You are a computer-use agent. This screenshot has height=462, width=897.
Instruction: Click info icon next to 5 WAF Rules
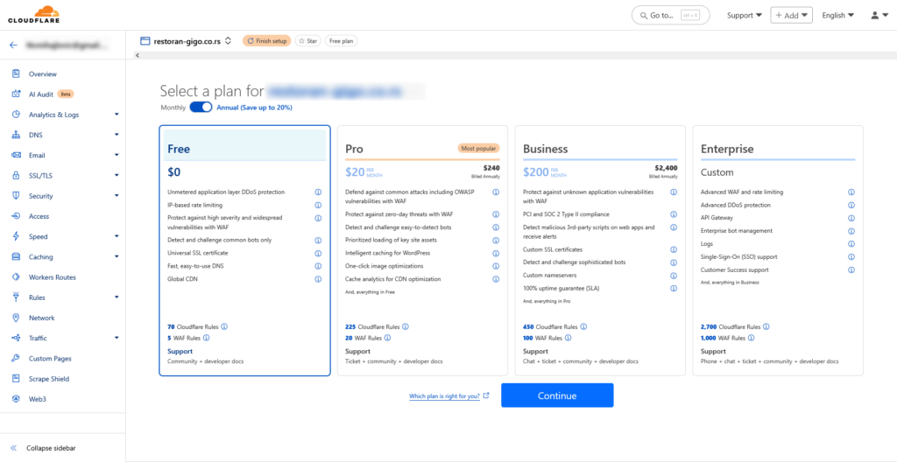tap(207, 337)
